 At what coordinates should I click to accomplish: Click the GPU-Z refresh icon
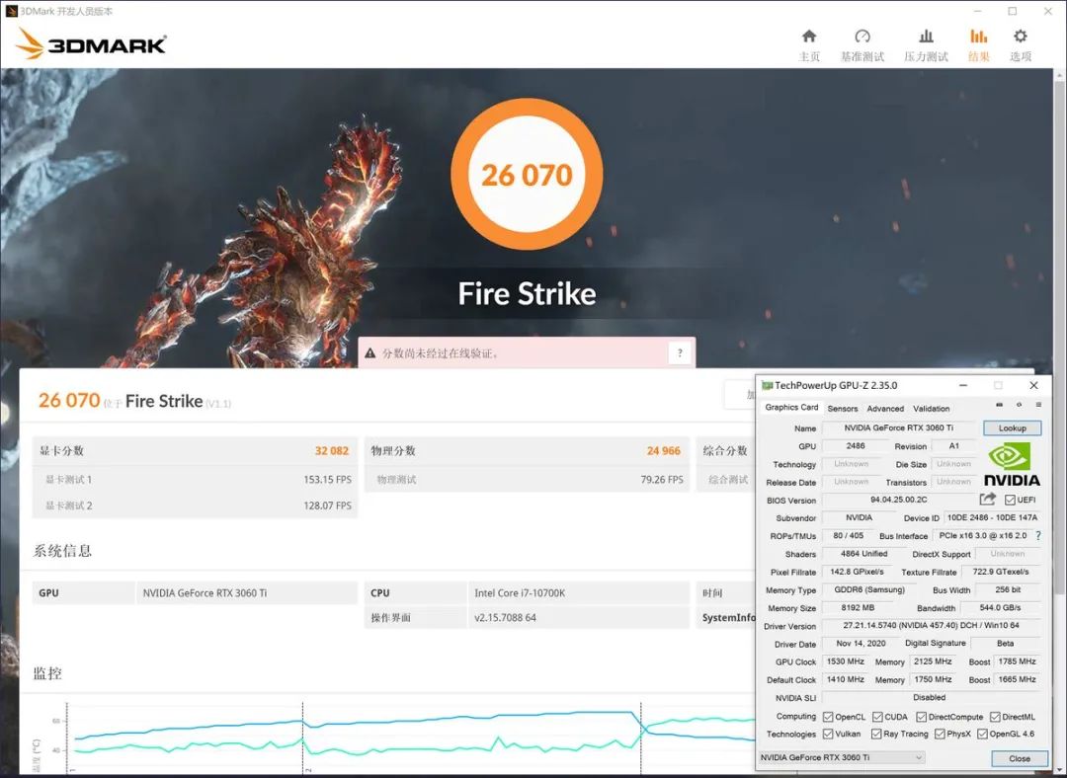click(x=1019, y=406)
